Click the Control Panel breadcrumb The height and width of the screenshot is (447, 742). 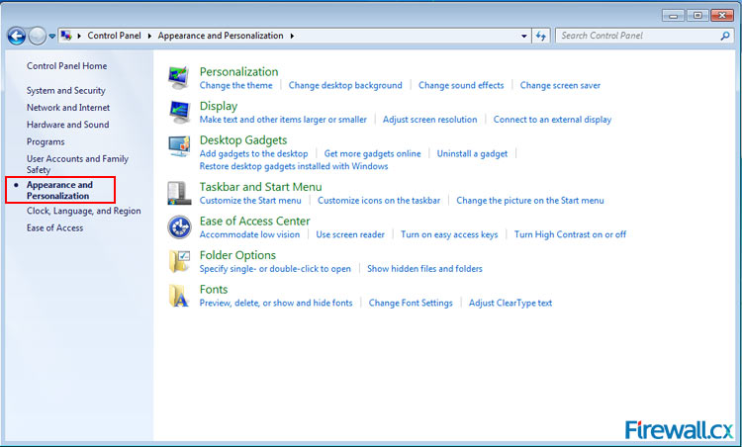(x=114, y=36)
